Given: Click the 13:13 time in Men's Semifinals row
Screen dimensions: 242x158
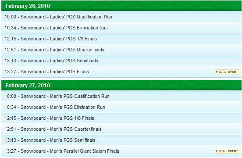Looking at the screenshot, I should 10,140.
